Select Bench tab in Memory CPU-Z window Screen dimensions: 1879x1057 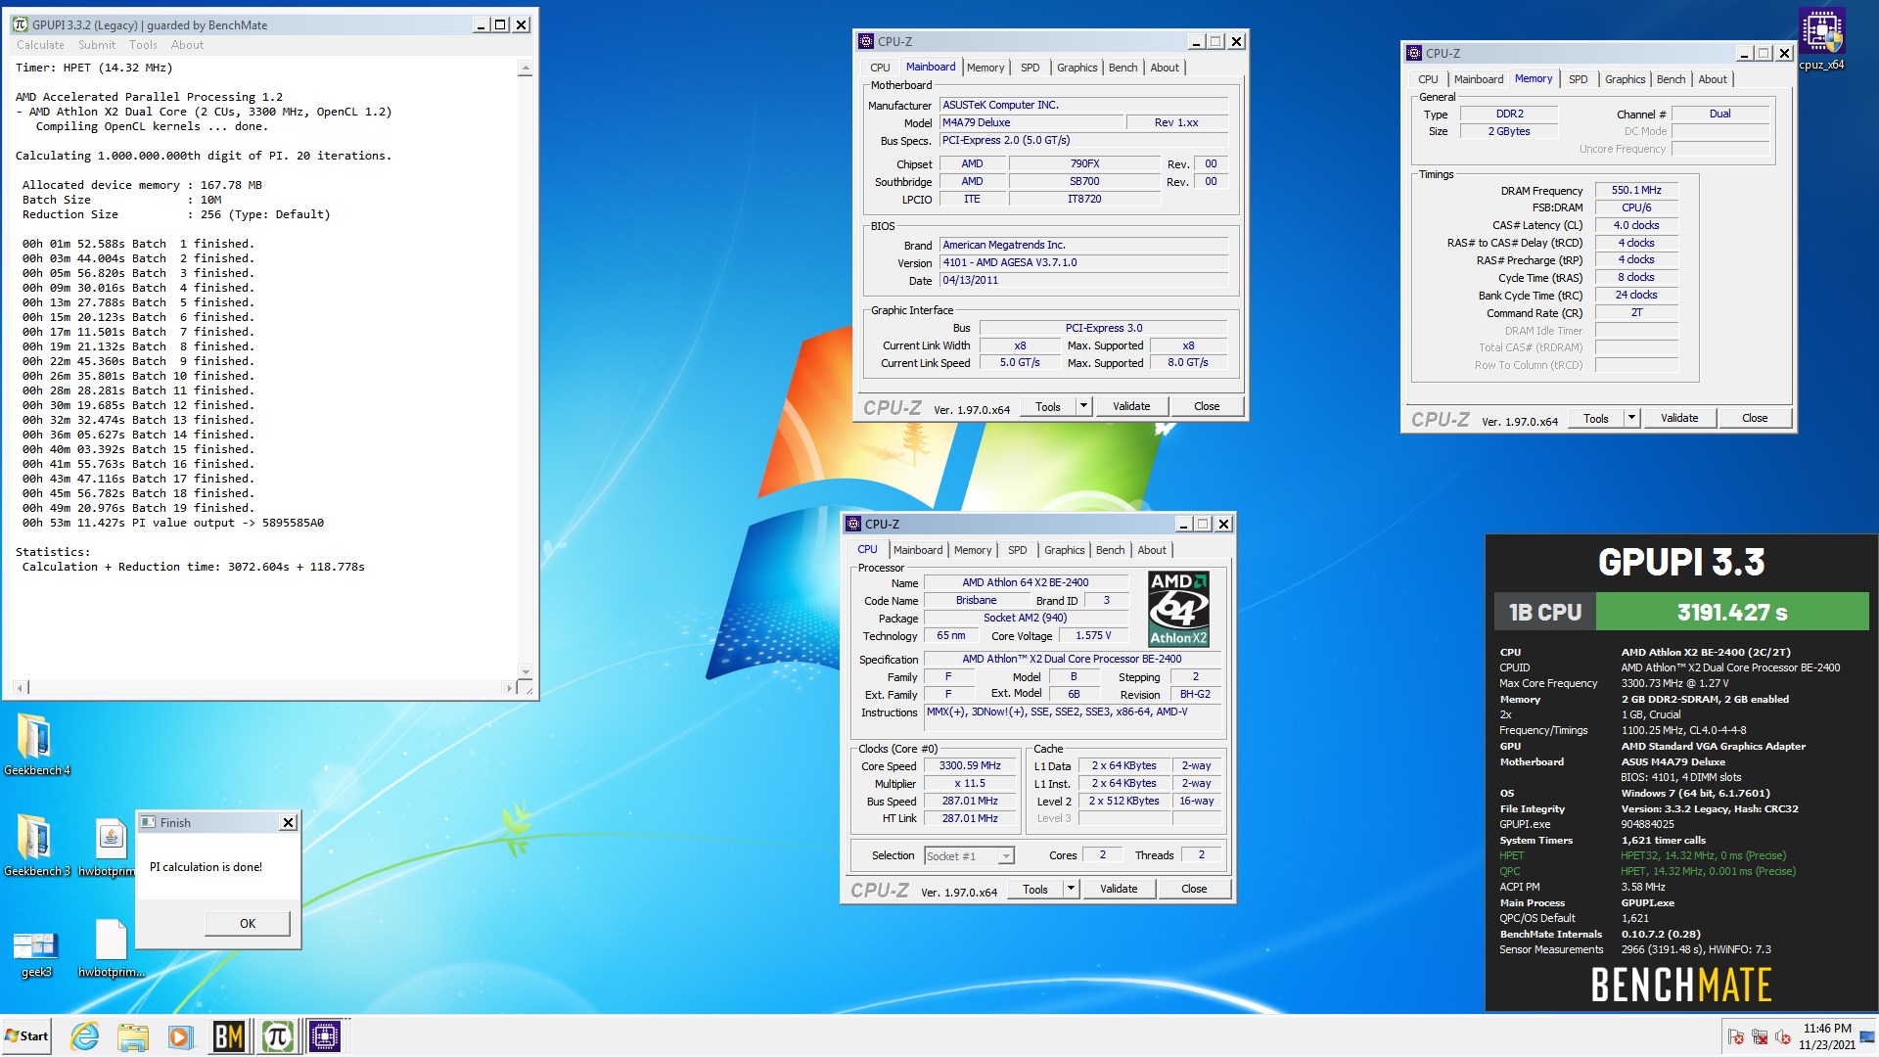coord(1672,79)
